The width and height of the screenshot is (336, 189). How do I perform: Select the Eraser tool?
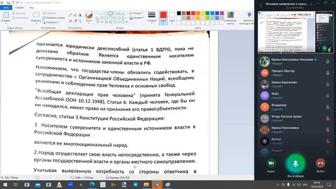coord(70,21)
